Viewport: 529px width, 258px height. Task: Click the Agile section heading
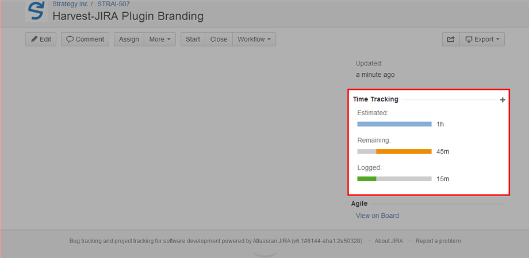pyautogui.click(x=359, y=204)
